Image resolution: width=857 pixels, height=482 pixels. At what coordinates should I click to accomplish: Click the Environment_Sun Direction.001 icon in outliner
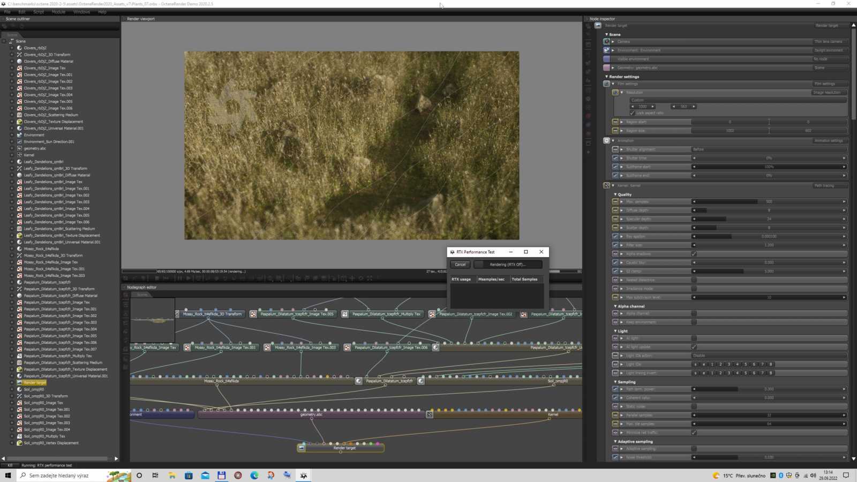click(19, 142)
